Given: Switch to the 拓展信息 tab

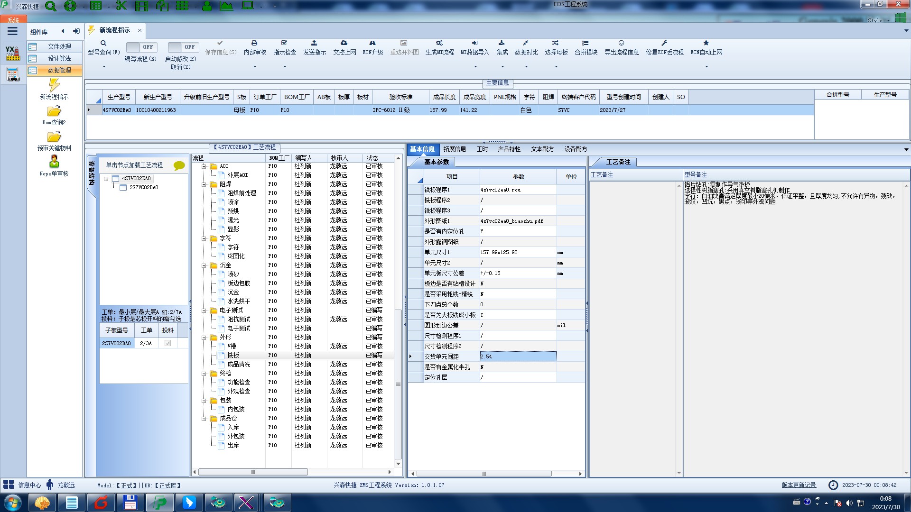Looking at the screenshot, I should 454,149.
